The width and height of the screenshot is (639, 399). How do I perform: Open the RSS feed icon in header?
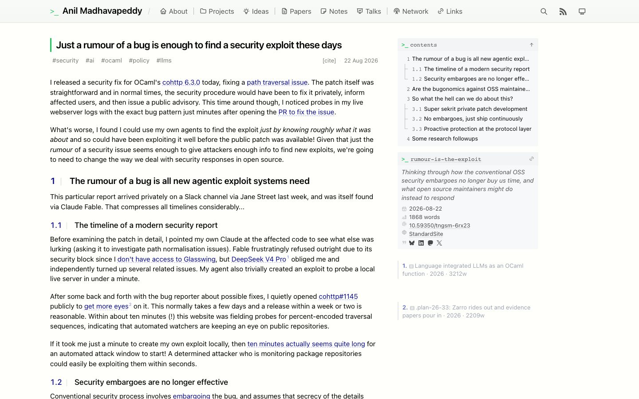563,12
